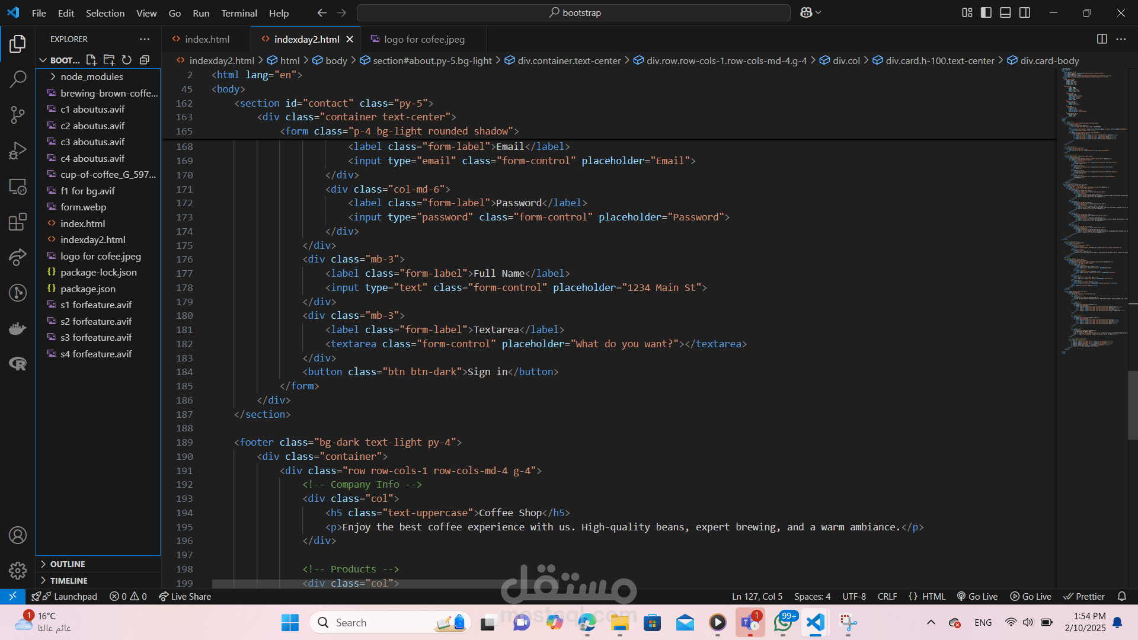Open the Docker view icon
The height and width of the screenshot is (640, 1138).
[x=18, y=328]
